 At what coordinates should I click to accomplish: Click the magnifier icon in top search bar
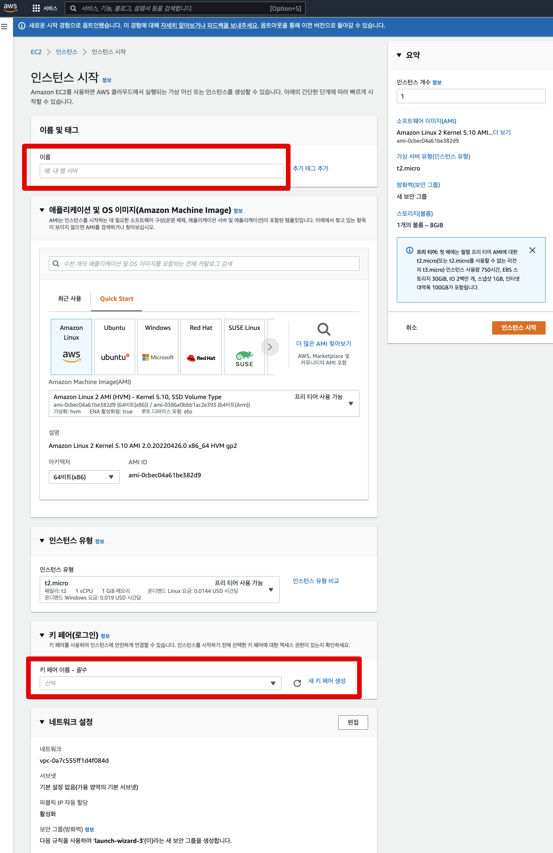click(73, 8)
